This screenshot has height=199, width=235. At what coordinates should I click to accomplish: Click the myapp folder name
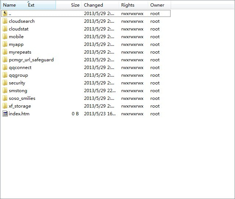(16, 44)
